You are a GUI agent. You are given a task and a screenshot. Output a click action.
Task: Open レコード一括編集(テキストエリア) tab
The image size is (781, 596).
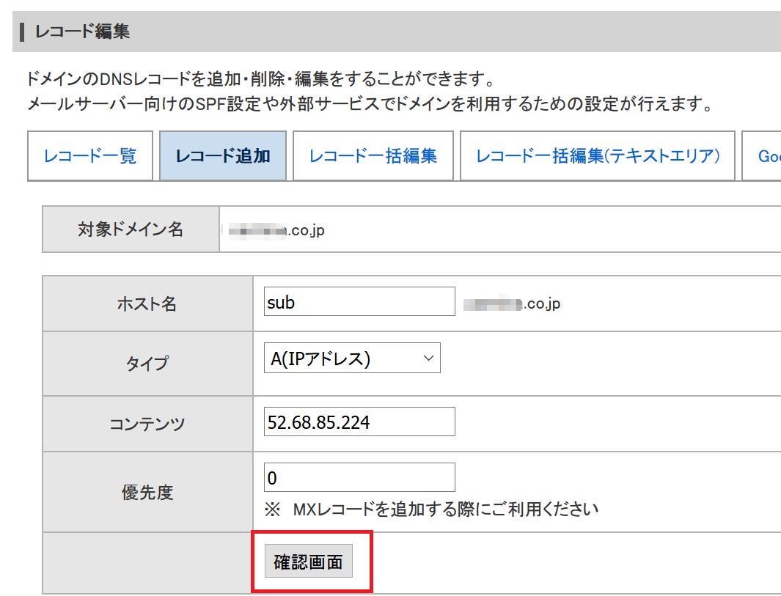(598, 156)
